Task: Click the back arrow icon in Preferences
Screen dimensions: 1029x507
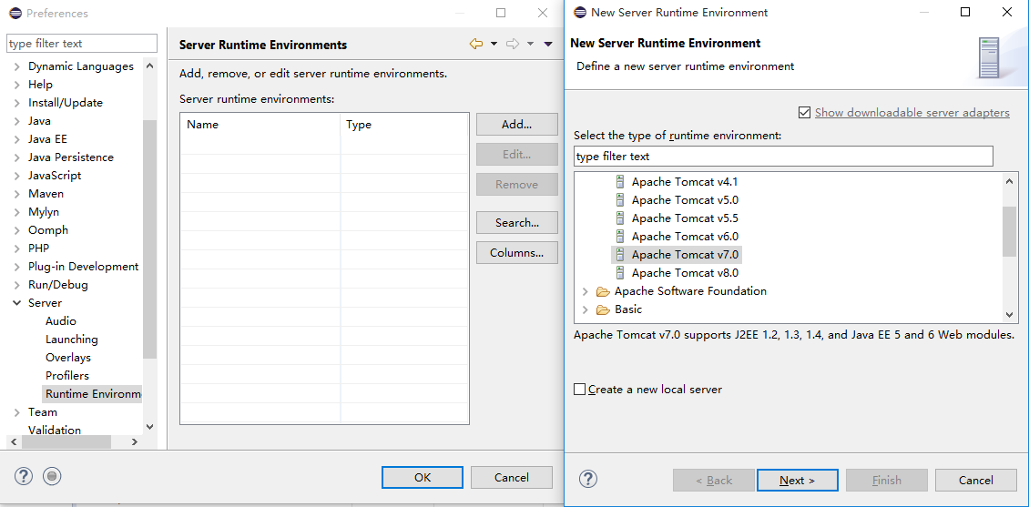Action: [476, 44]
